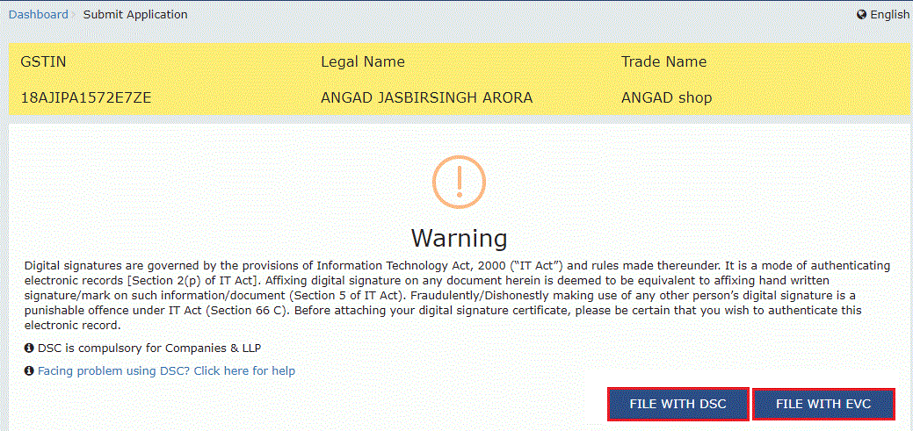Viewport: 913px width, 431px height.
Task: Select legal name ANGAD JASBIRSINGH ARORA
Action: tap(426, 97)
